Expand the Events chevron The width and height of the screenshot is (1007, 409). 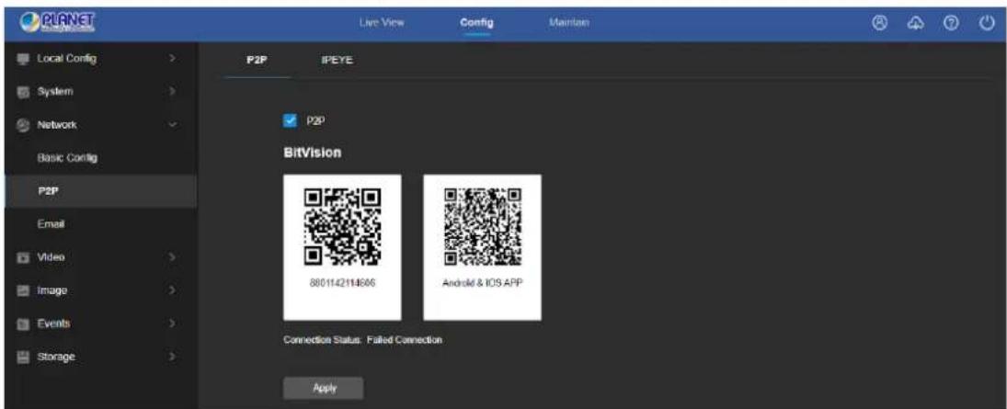point(171,324)
